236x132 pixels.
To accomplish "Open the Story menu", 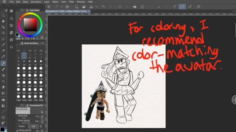I will (x=25, y=2).
